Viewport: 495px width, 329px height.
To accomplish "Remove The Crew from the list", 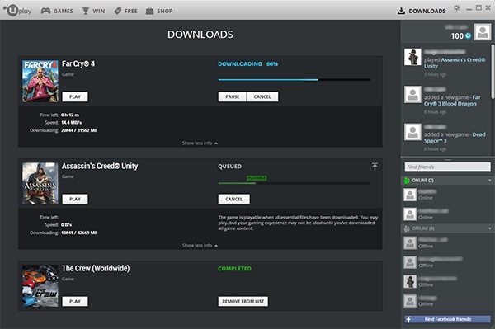I will coord(243,301).
